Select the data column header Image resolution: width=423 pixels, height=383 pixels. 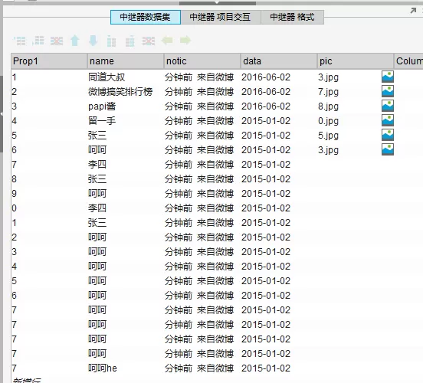[279, 61]
